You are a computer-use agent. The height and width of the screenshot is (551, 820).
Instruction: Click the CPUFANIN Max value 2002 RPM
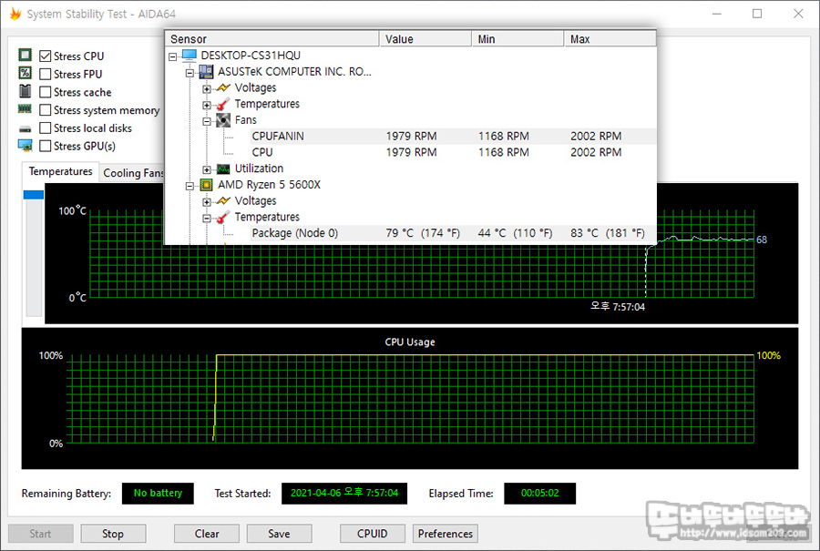pos(596,136)
